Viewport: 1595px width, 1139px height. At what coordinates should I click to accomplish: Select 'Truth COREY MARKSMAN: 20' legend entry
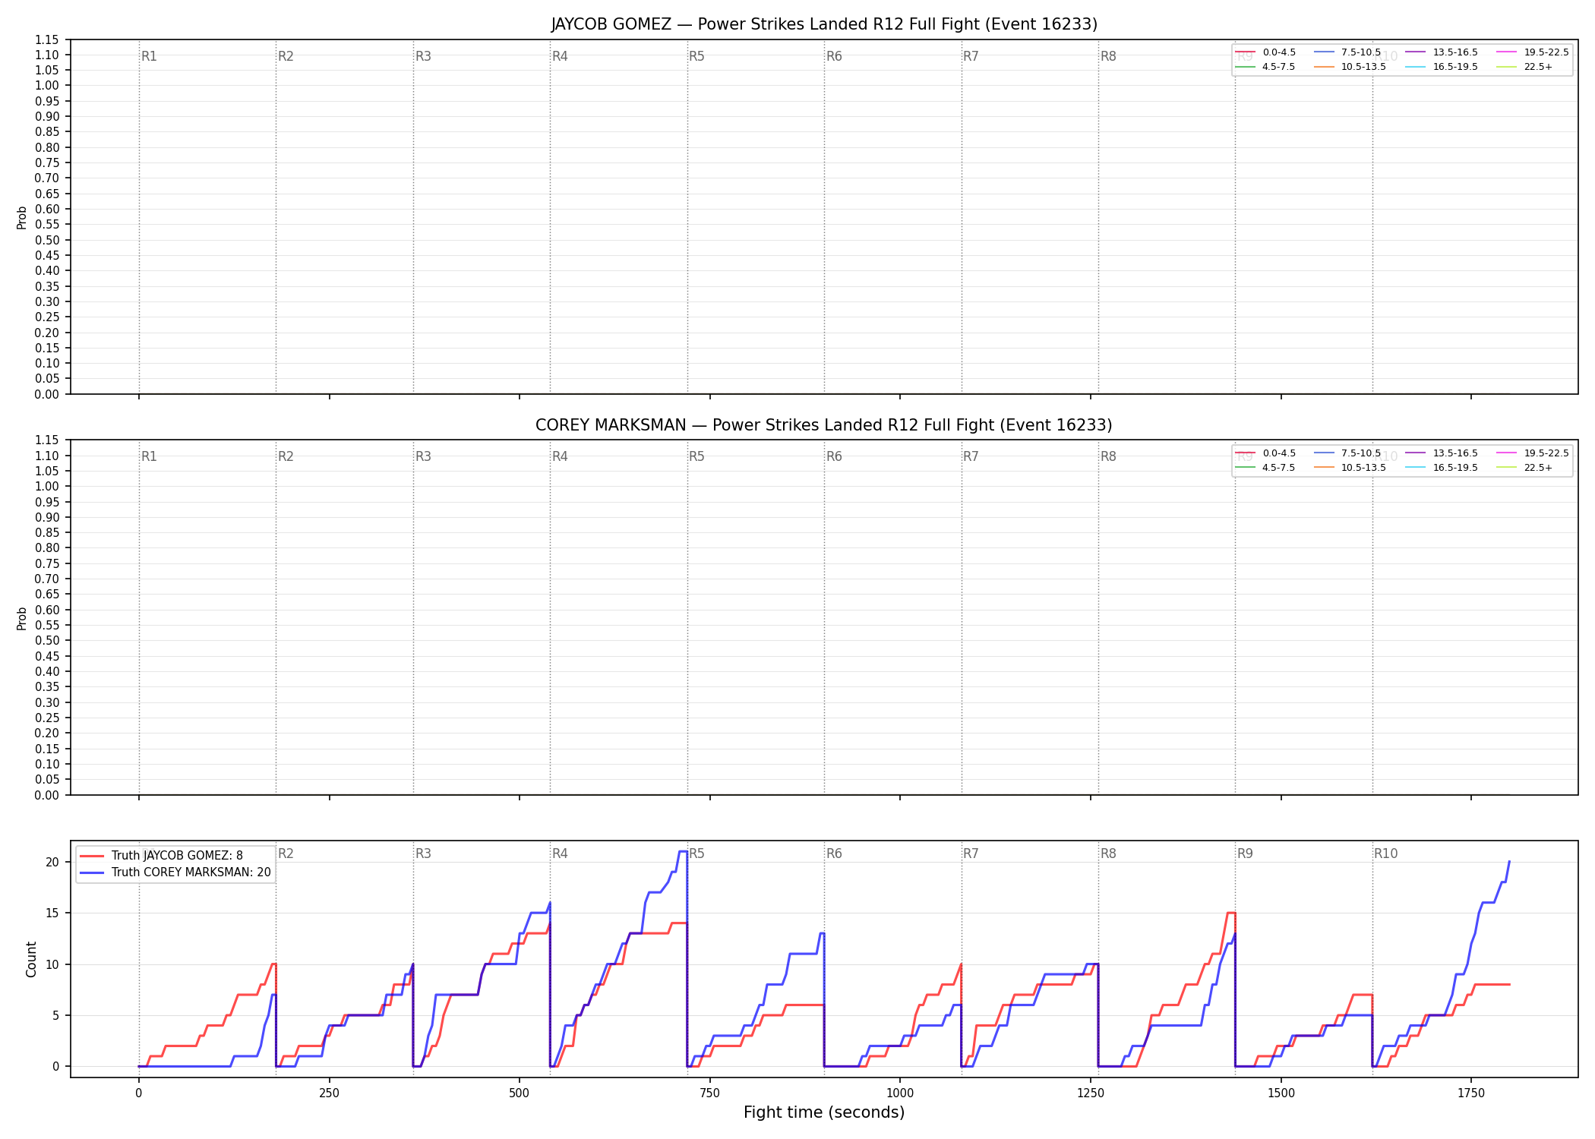point(191,872)
